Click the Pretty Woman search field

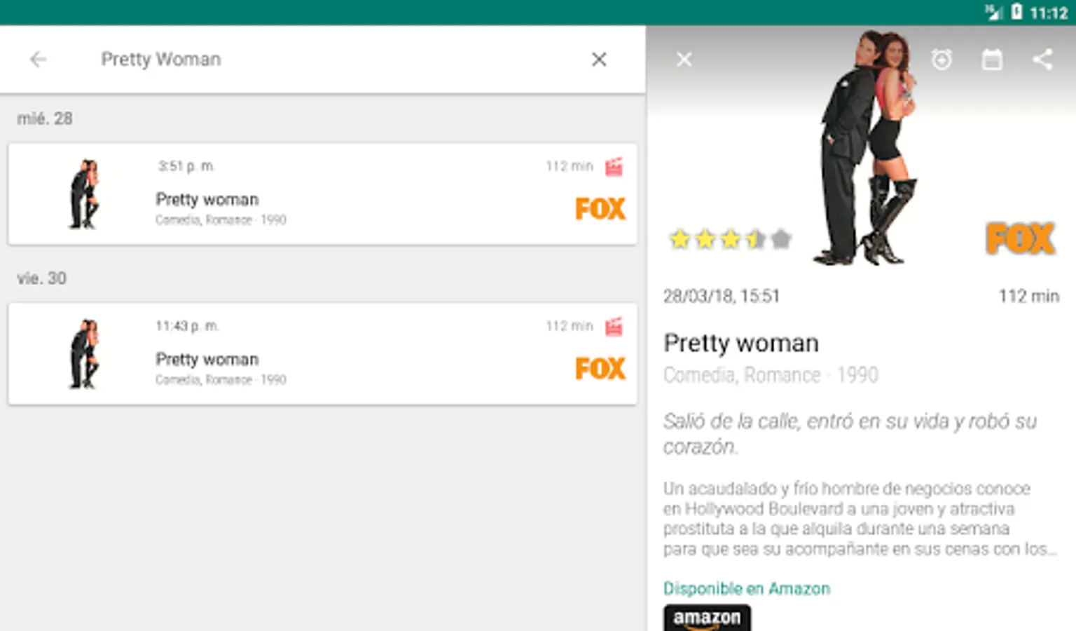(336, 60)
